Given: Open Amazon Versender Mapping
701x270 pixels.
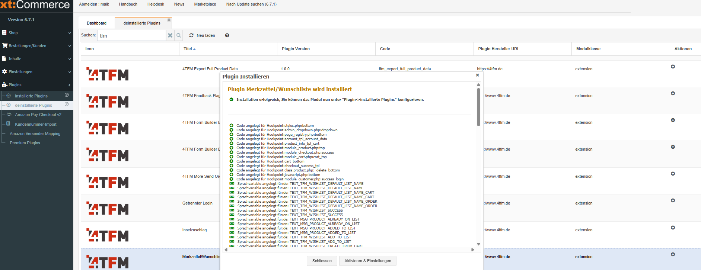Looking at the screenshot, I should (x=35, y=134).
